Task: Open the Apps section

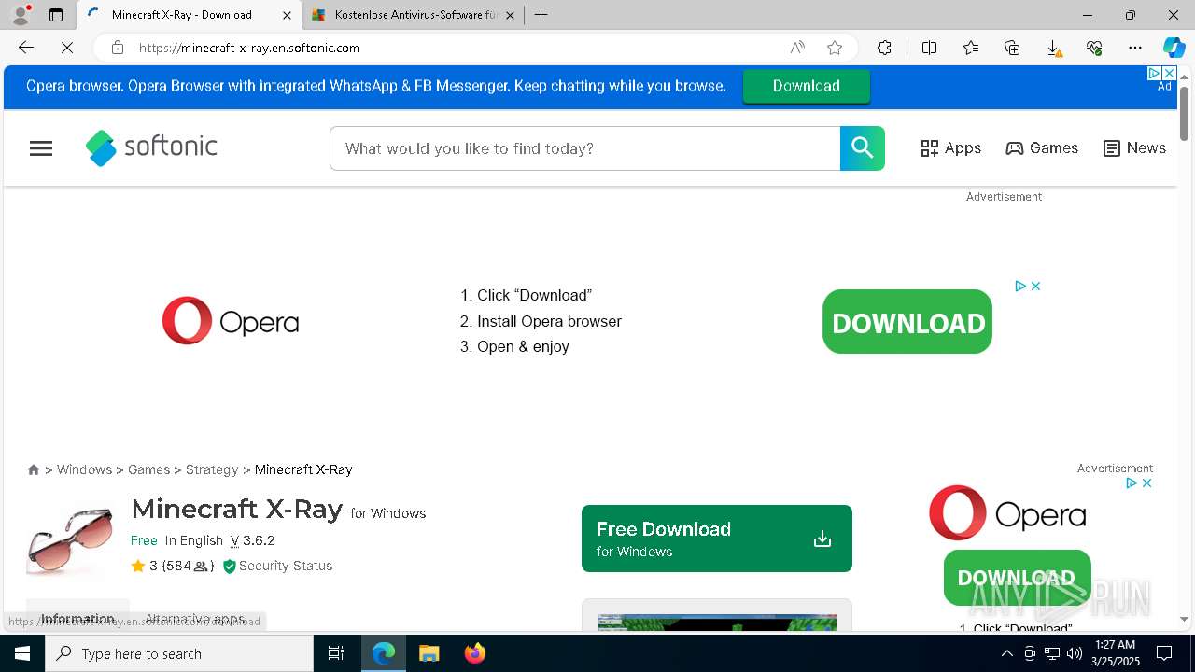Action: [950, 148]
